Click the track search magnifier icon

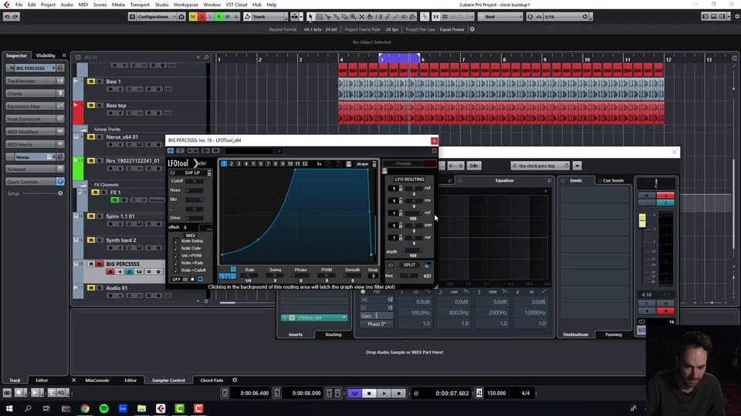coord(206,57)
